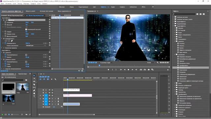This screenshot has width=211, height=119.
Task: Open 'Клип' menu
Action: pos(15,4)
